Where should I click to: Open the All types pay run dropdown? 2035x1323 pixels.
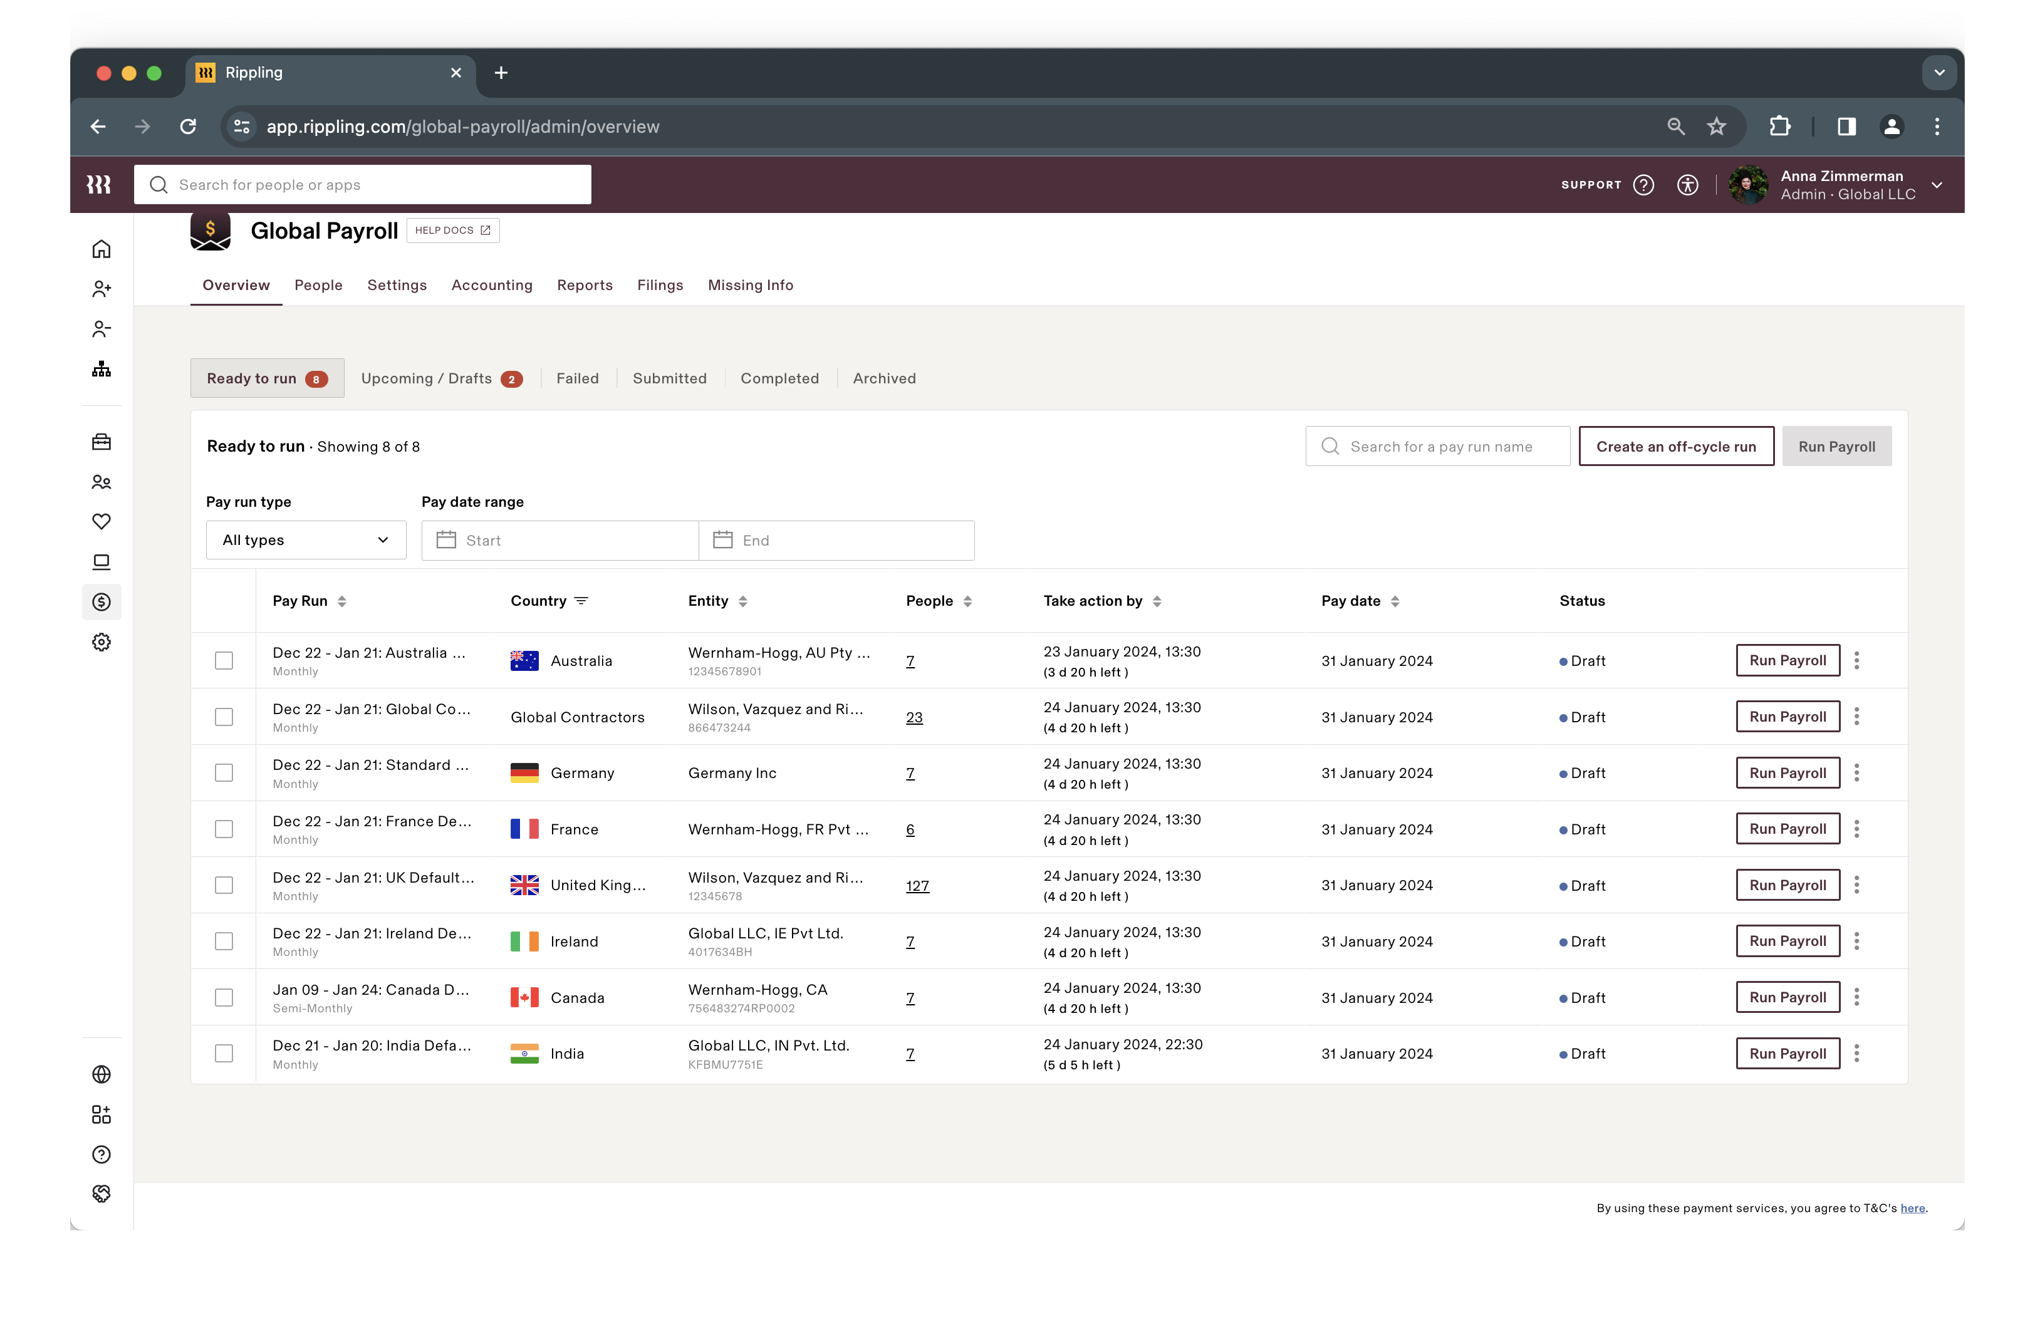click(x=305, y=539)
